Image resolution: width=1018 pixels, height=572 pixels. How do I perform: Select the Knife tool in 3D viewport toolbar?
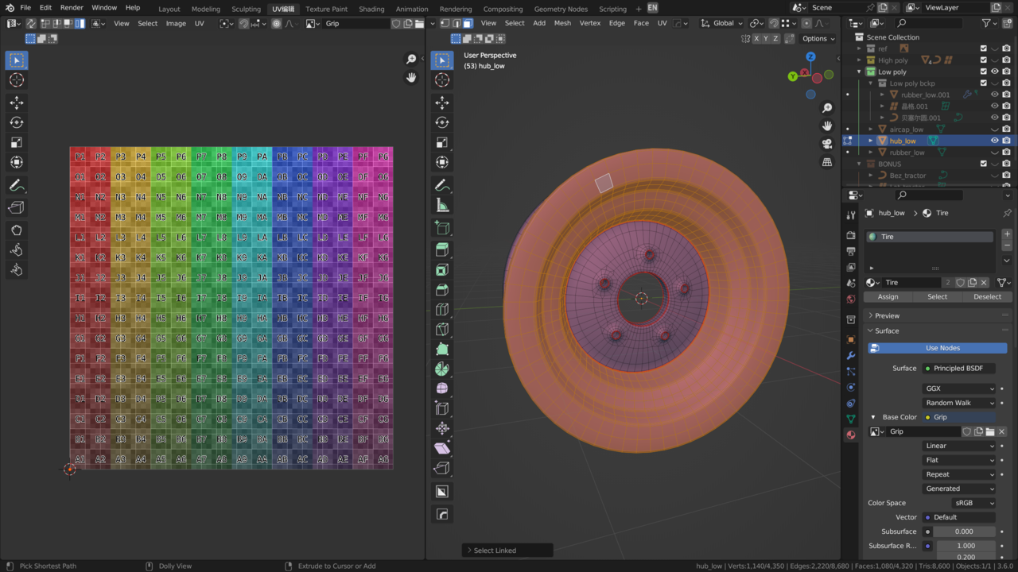tap(442, 329)
